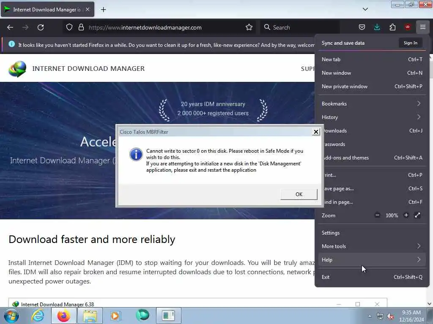Image resolution: width=433 pixels, height=324 pixels.
Task: Choose New window from the menu
Action: (372, 73)
